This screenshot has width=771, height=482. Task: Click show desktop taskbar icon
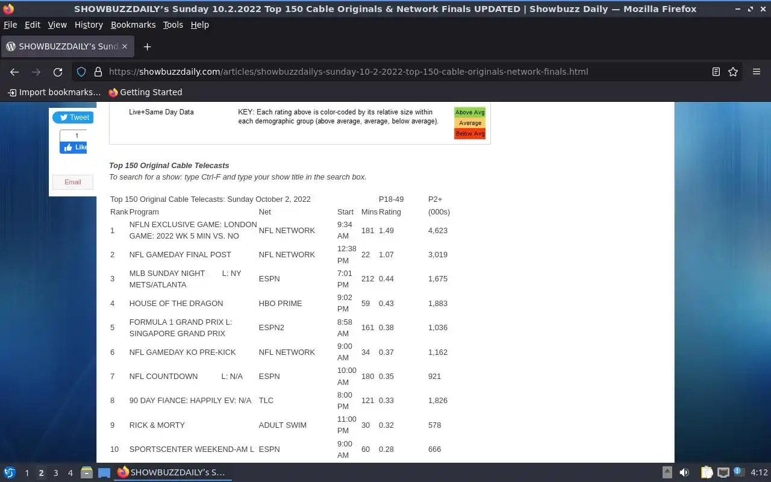click(x=104, y=472)
